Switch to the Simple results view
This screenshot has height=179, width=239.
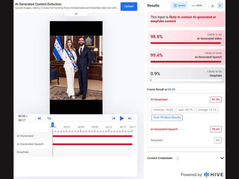pos(180,5)
